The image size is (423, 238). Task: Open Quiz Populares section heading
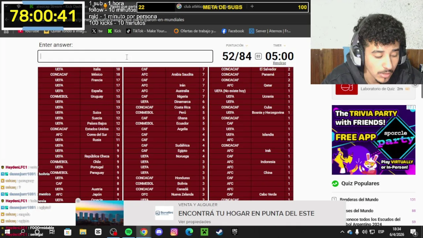click(360, 183)
